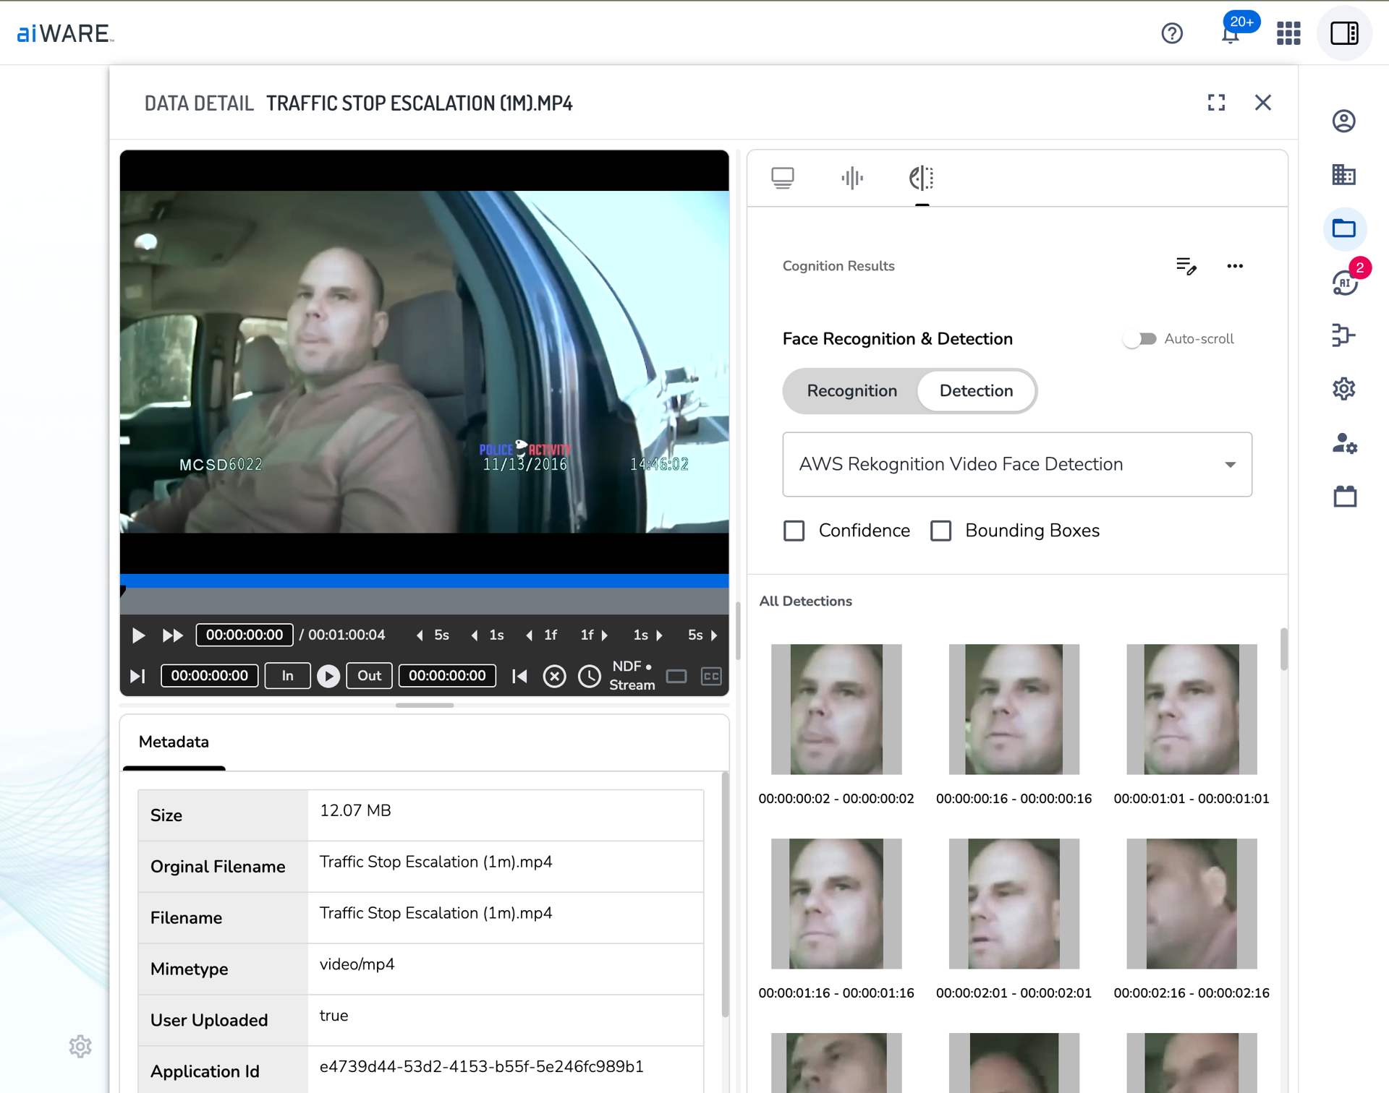
Task: Open the three-dot more options menu
Action: coord(1235,266)
